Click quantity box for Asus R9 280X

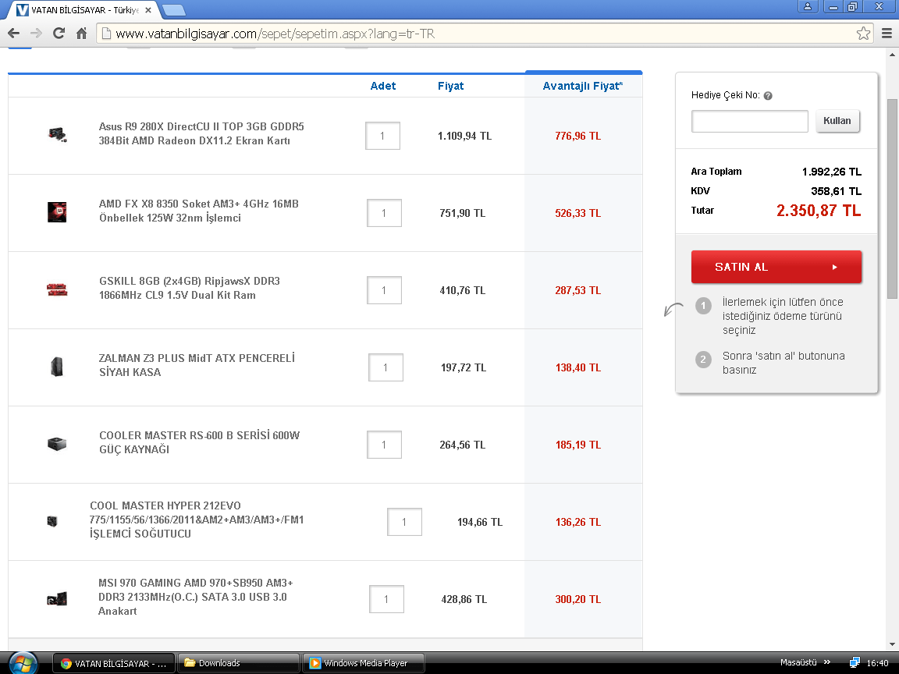382,136
